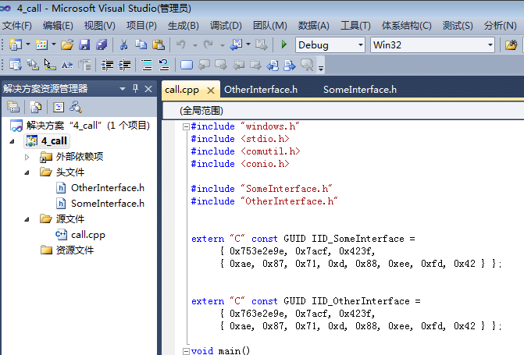Screen dimensions: 524x355
Task: Click the Save All icon
Action: click(102, 44)
